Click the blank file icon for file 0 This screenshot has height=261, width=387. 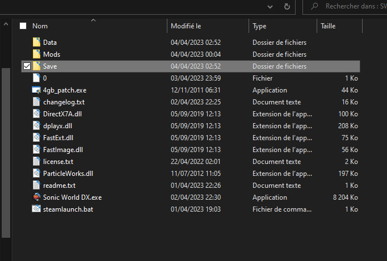tap(36, 78)
